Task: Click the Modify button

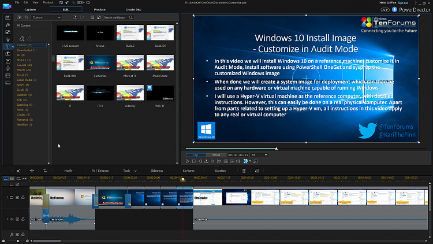Action: pos(68,171)
